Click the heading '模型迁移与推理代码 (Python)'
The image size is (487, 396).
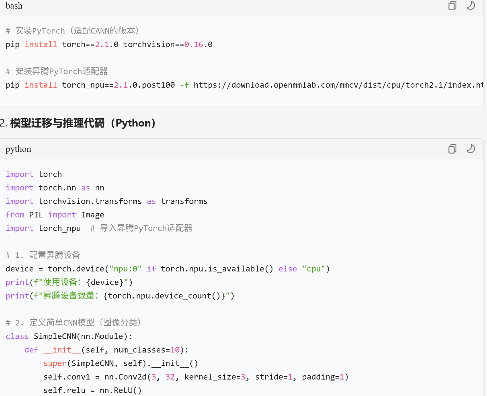click(83, 123)
